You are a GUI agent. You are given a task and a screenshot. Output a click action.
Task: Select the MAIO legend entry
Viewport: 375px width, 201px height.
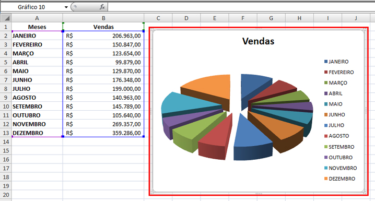click(x=333, y=104)
